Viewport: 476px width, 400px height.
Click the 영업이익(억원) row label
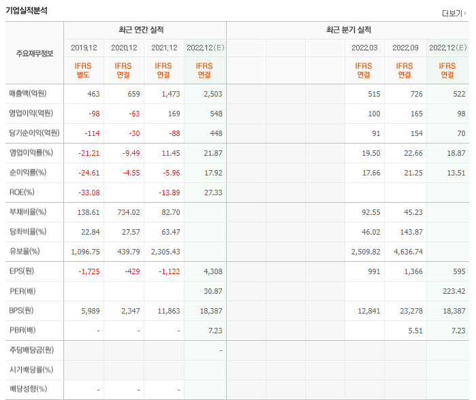click(31, 113)
